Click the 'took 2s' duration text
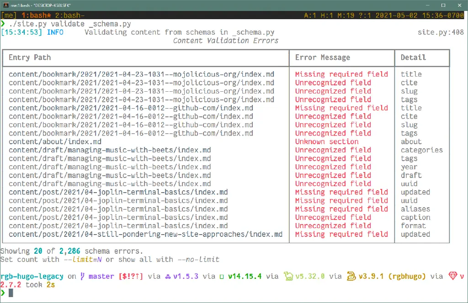 click(40, 285)
